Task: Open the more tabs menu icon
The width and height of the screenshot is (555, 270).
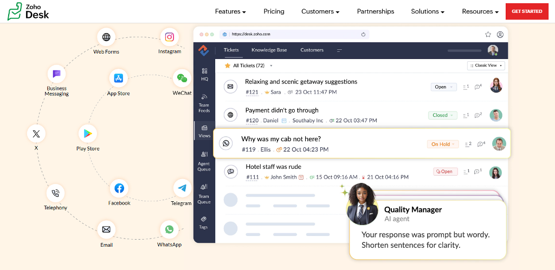Action: coord(339,50)
